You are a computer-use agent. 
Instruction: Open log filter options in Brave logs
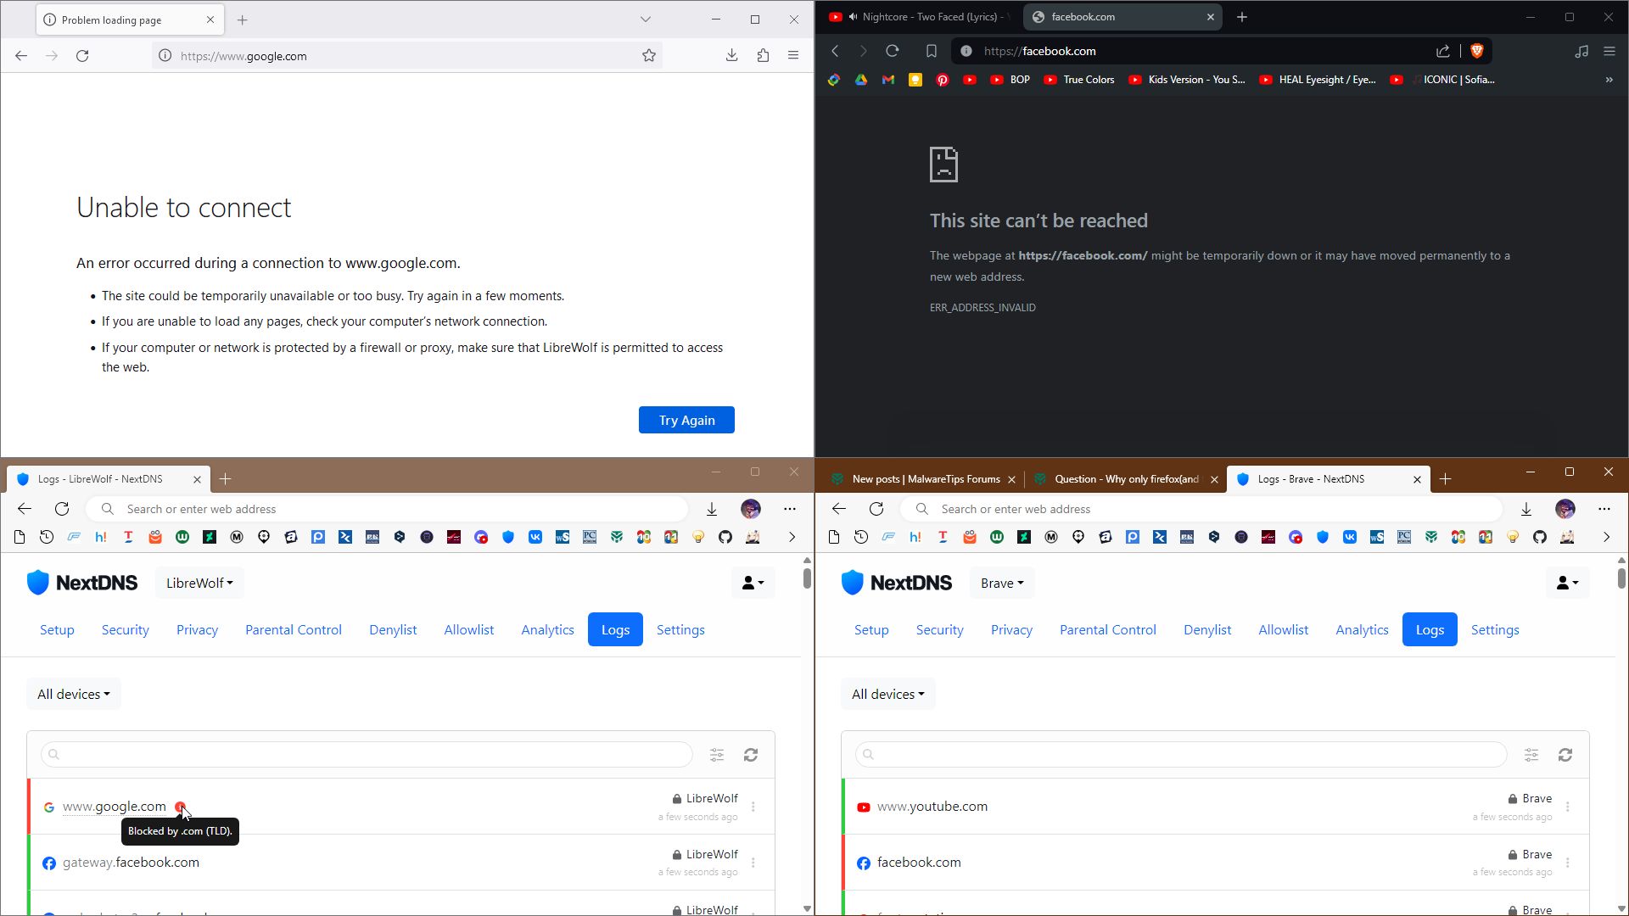click(1531, 755)
